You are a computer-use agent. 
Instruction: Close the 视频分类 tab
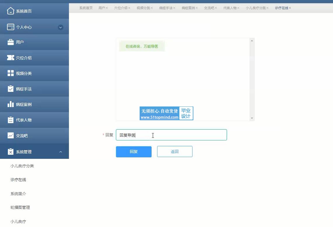(152, 8)
